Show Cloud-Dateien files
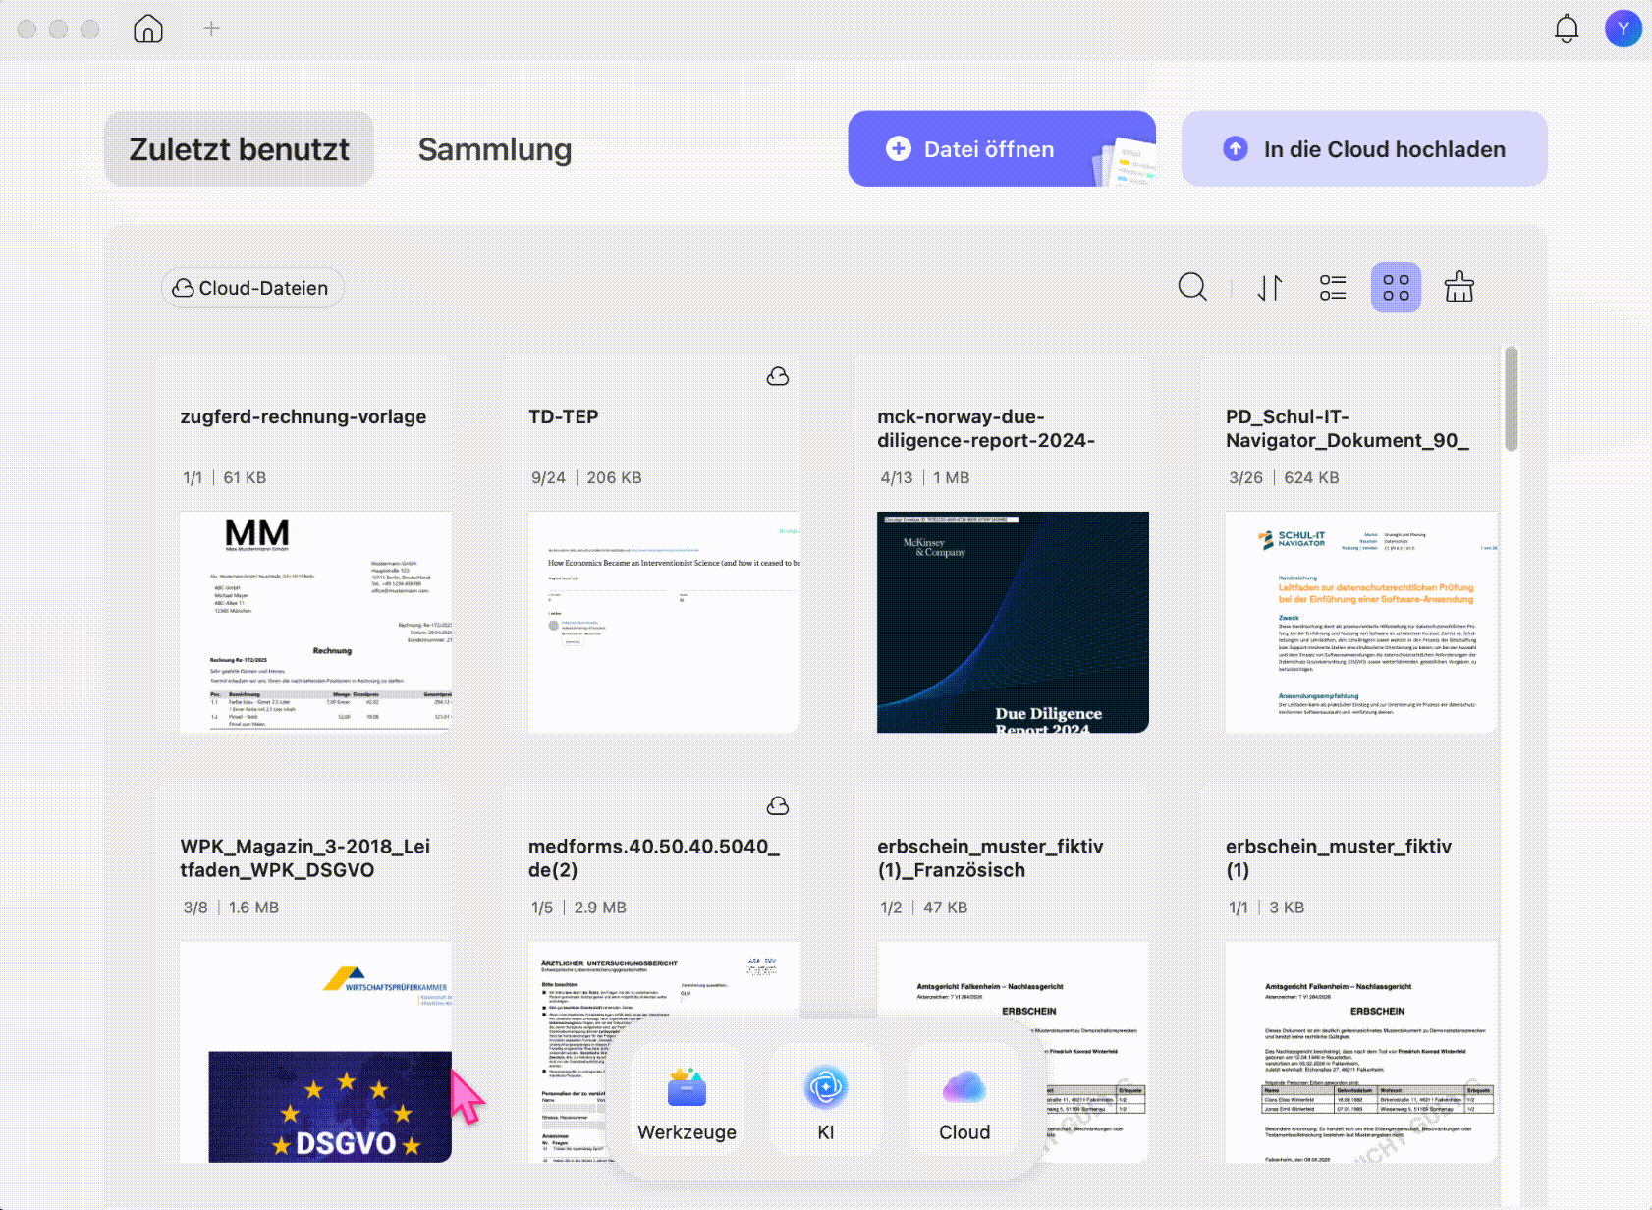1652x1210 pixels. 252,288
